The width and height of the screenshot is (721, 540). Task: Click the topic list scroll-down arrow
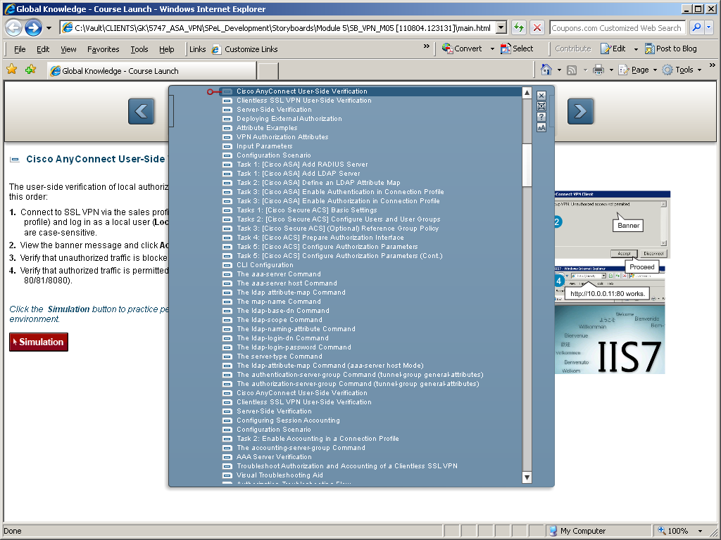[x=527, y=477]
